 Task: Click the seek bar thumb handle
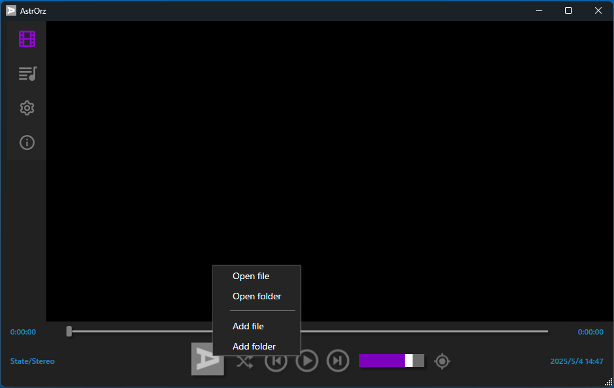coord(69,331)
